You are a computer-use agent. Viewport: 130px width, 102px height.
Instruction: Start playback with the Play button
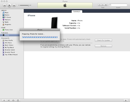click(x=9, y=5)
